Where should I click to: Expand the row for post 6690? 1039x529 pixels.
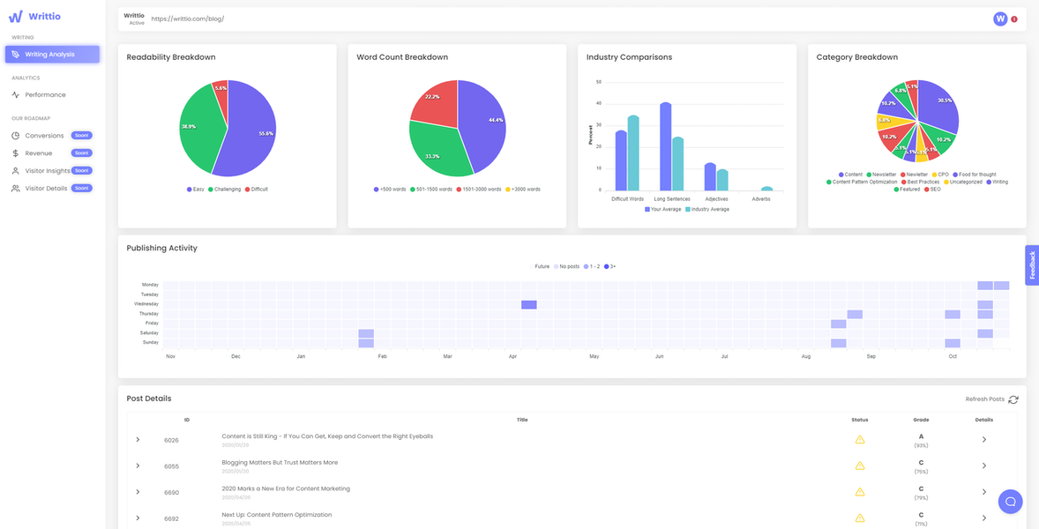coord(138,492)
